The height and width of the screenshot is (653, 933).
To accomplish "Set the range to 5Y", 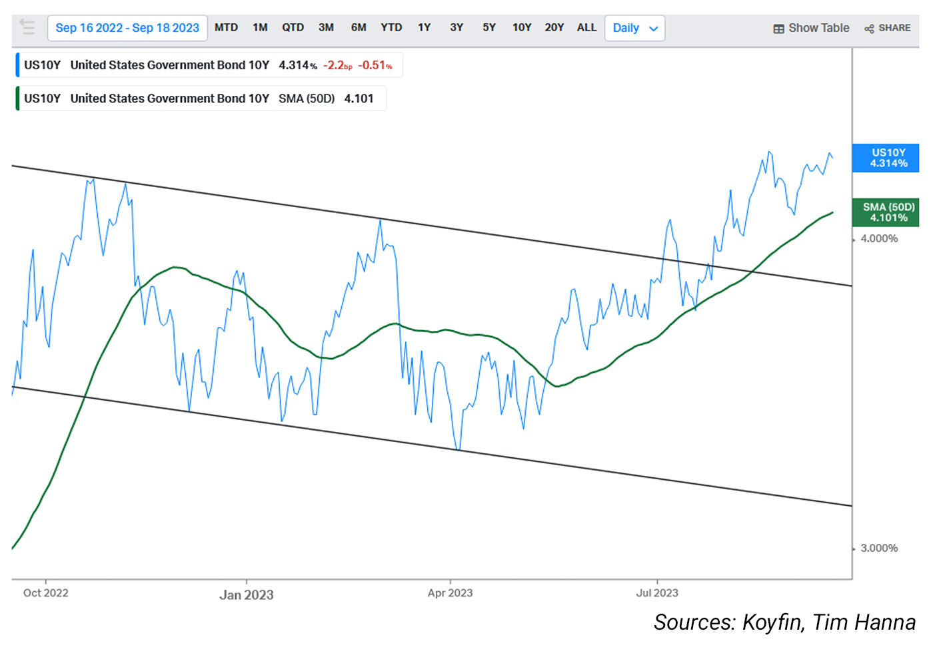I will click(x=489, y=27).
